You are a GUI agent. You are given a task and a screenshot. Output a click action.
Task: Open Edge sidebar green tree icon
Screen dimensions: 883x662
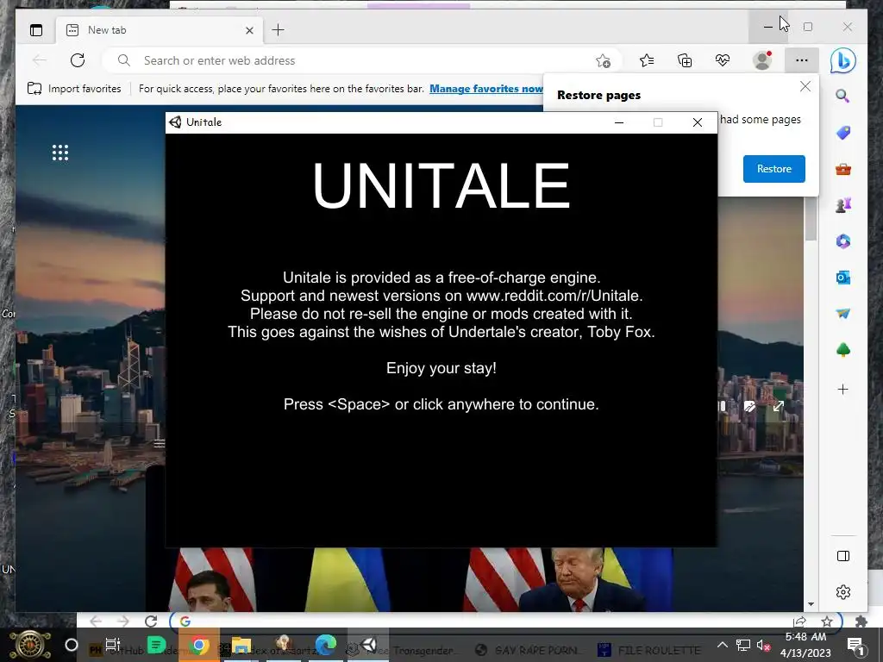[x=843, y=350]
